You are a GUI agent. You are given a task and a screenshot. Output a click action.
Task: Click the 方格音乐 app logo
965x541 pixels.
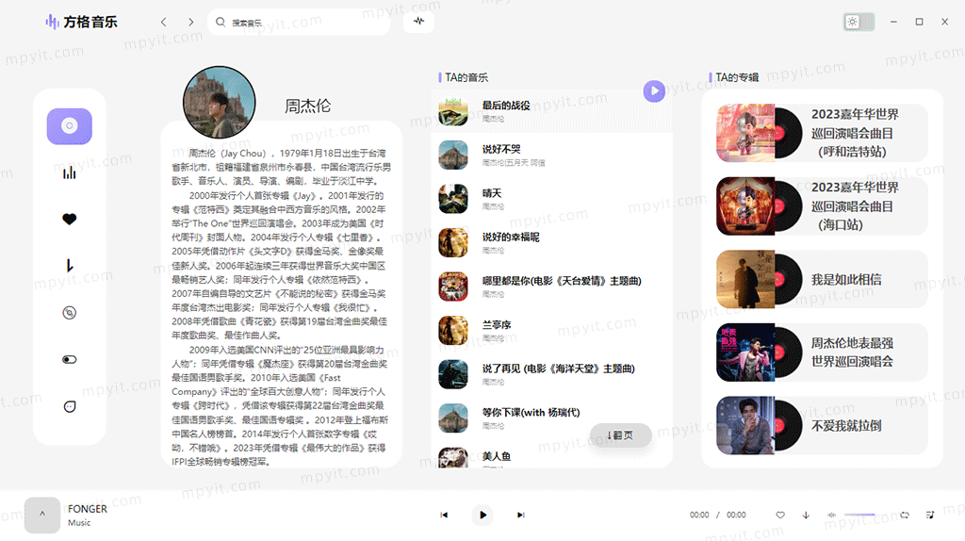[x=81, y=23]
